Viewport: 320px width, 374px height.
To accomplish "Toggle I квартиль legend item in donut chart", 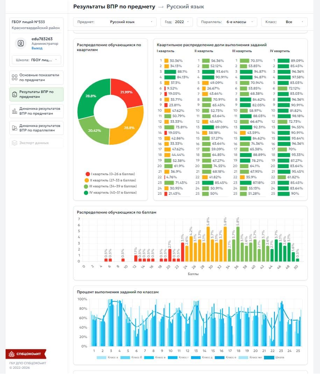I will 110,174.
